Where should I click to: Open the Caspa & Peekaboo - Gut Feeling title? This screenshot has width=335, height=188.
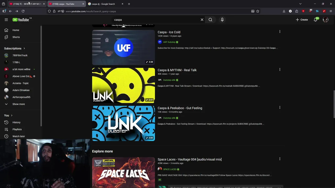click(x=180, y=108)
